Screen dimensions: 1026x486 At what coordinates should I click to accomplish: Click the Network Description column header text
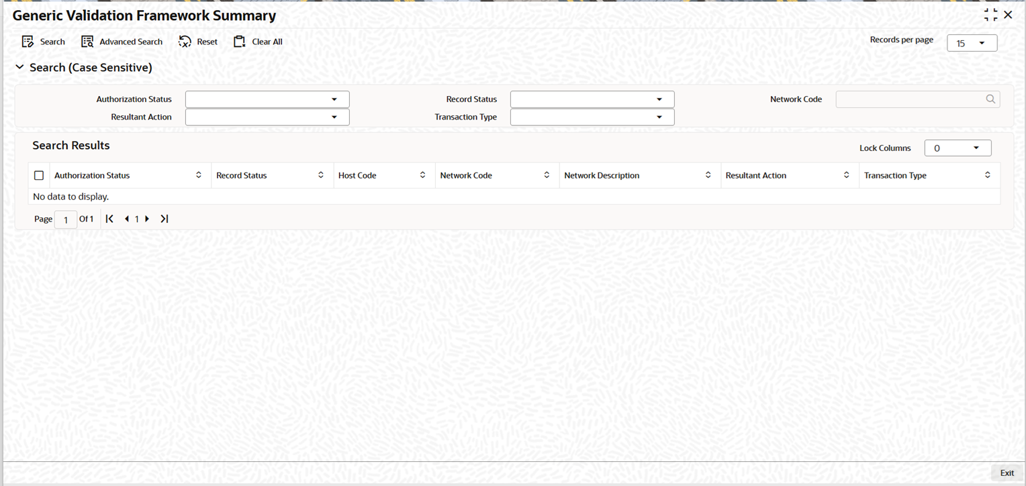602,175
